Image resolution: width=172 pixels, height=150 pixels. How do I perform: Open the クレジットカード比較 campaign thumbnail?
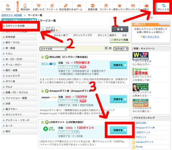140,87
